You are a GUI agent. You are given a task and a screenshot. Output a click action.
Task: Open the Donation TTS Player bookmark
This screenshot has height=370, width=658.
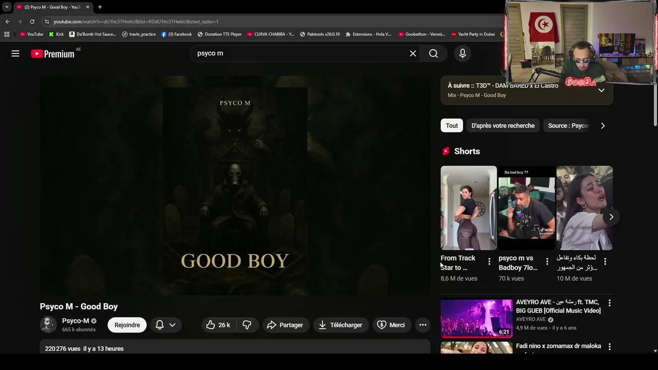220,34
